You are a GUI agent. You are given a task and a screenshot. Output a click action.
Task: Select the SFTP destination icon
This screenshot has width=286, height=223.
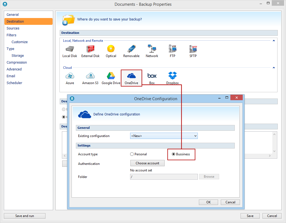point(193,51)
